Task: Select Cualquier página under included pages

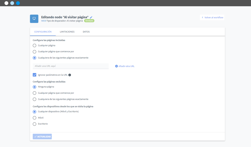Action: [35, 45]
